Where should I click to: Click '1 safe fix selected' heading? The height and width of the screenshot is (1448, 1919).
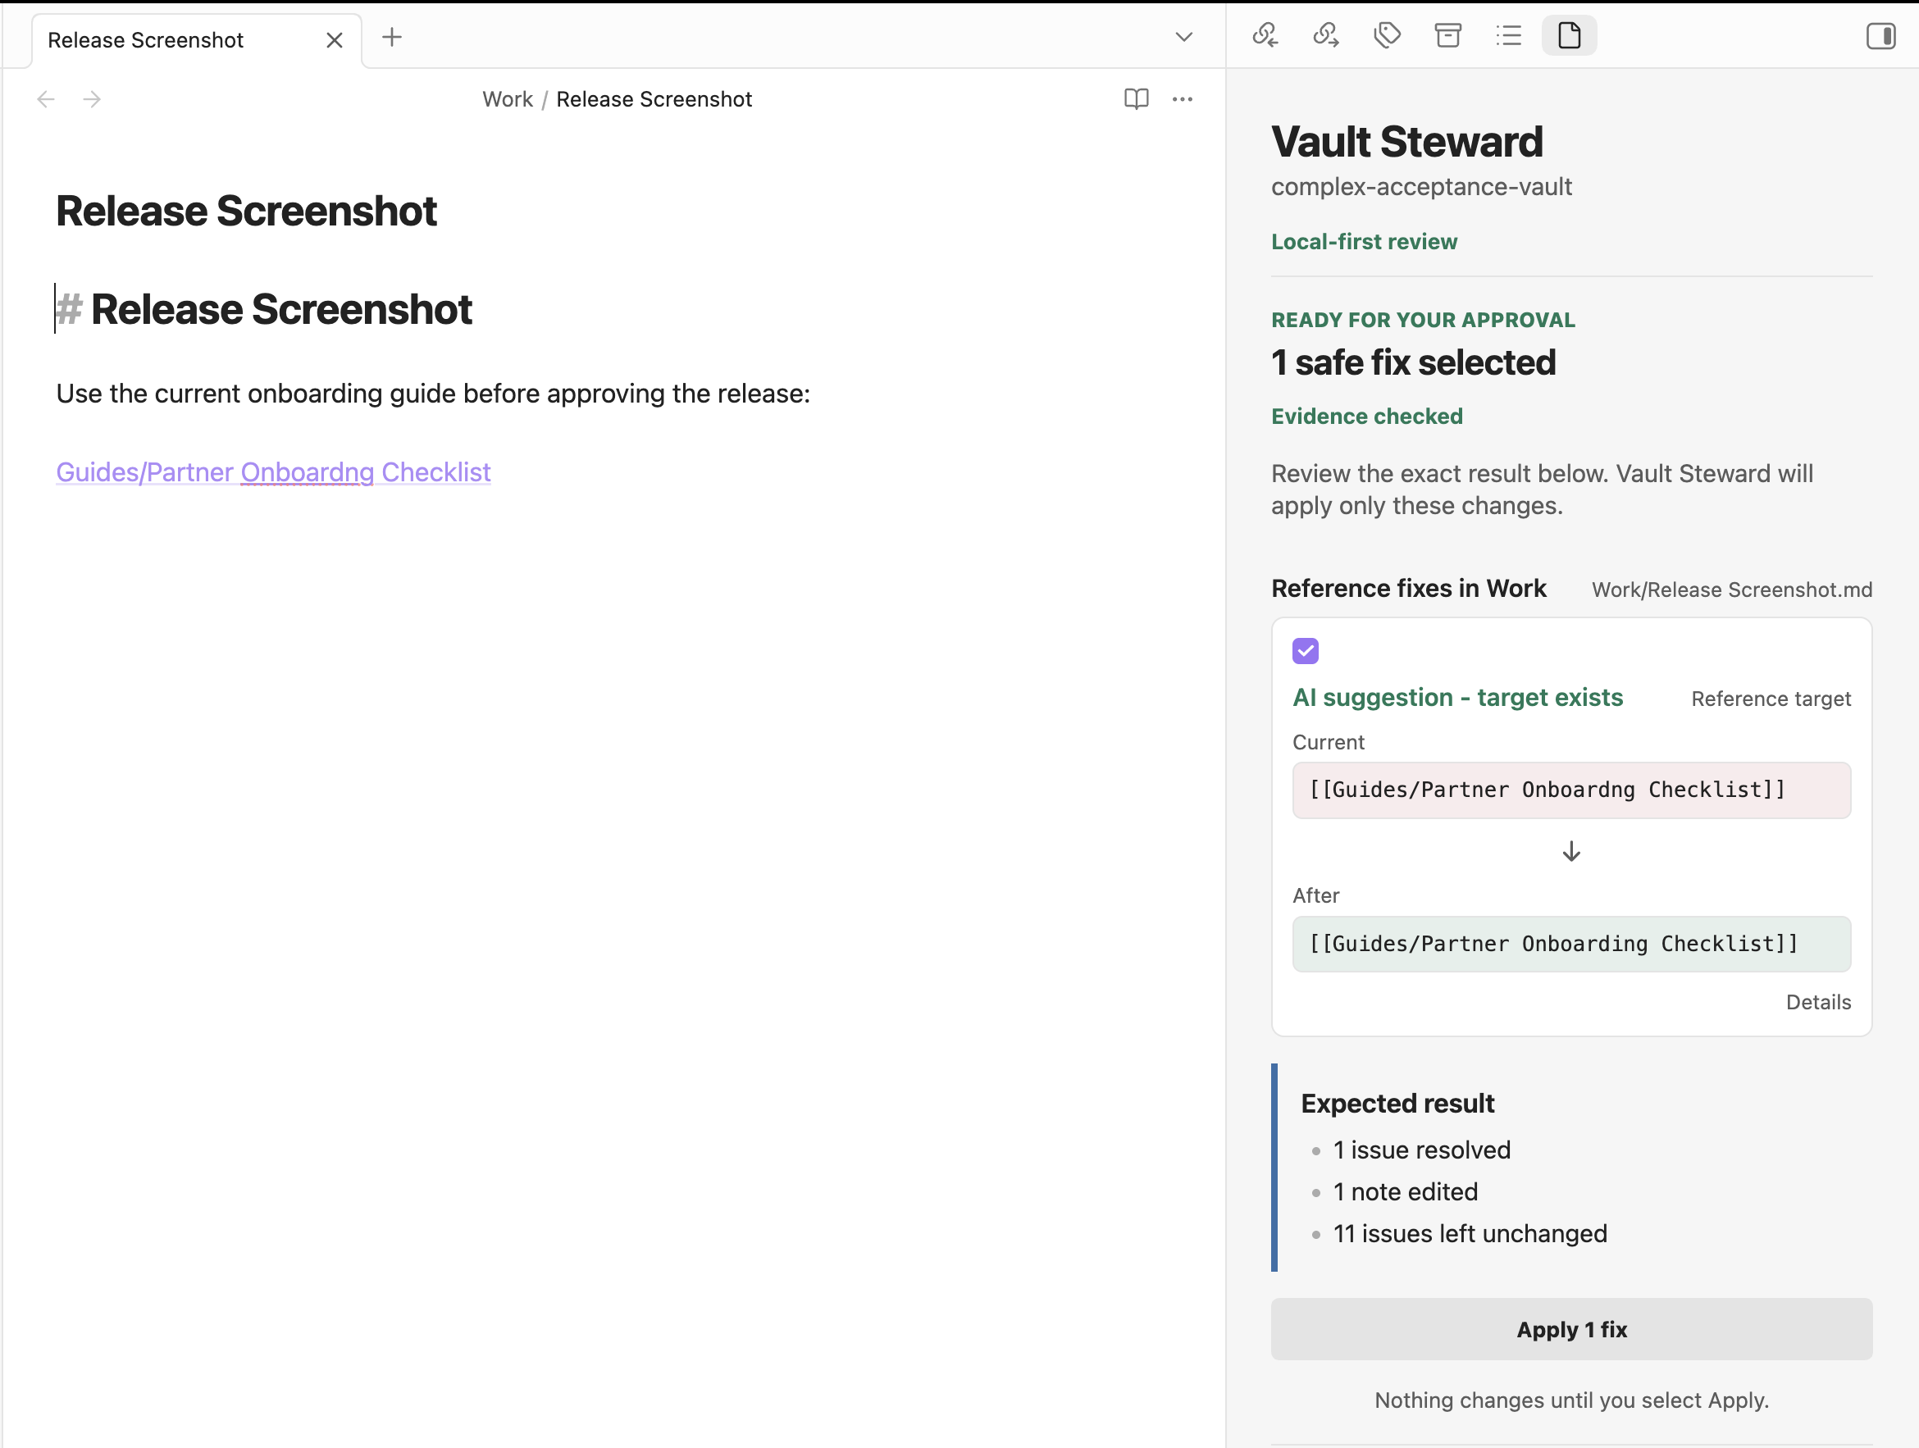point(1413,362)
